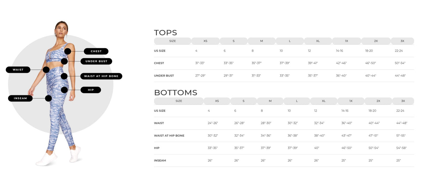The width and height of the screenshot is (424, 169).
Task: Select the XL column header in Bottoms table
Action: pyautogui.click(x=323, y=101)
